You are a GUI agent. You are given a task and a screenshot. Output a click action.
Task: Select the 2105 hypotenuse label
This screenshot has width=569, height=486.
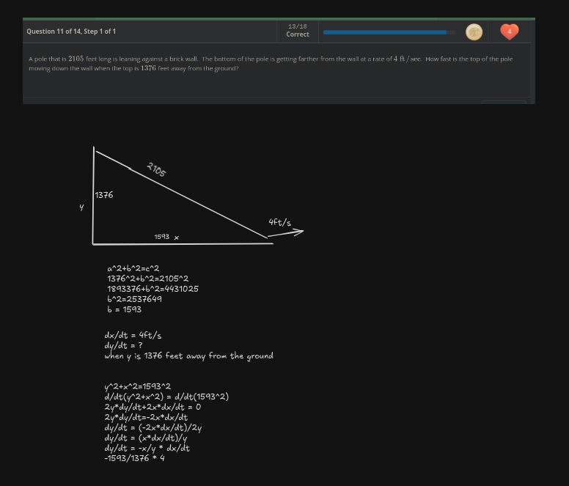click(156, 169)
